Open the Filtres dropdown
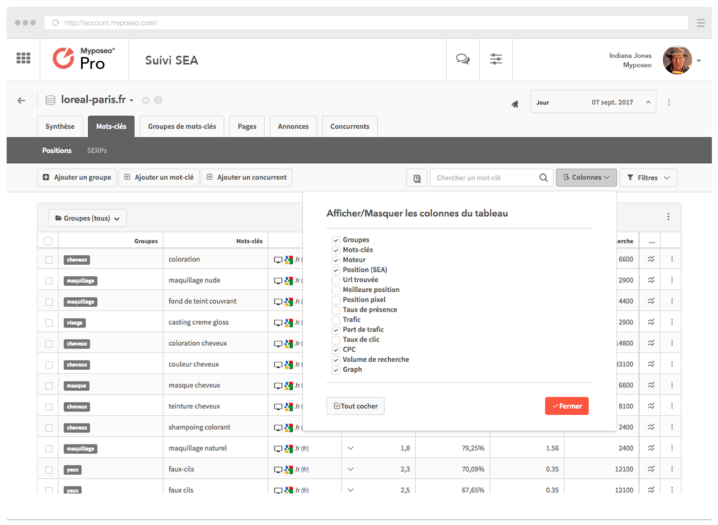 pos(649,178)
